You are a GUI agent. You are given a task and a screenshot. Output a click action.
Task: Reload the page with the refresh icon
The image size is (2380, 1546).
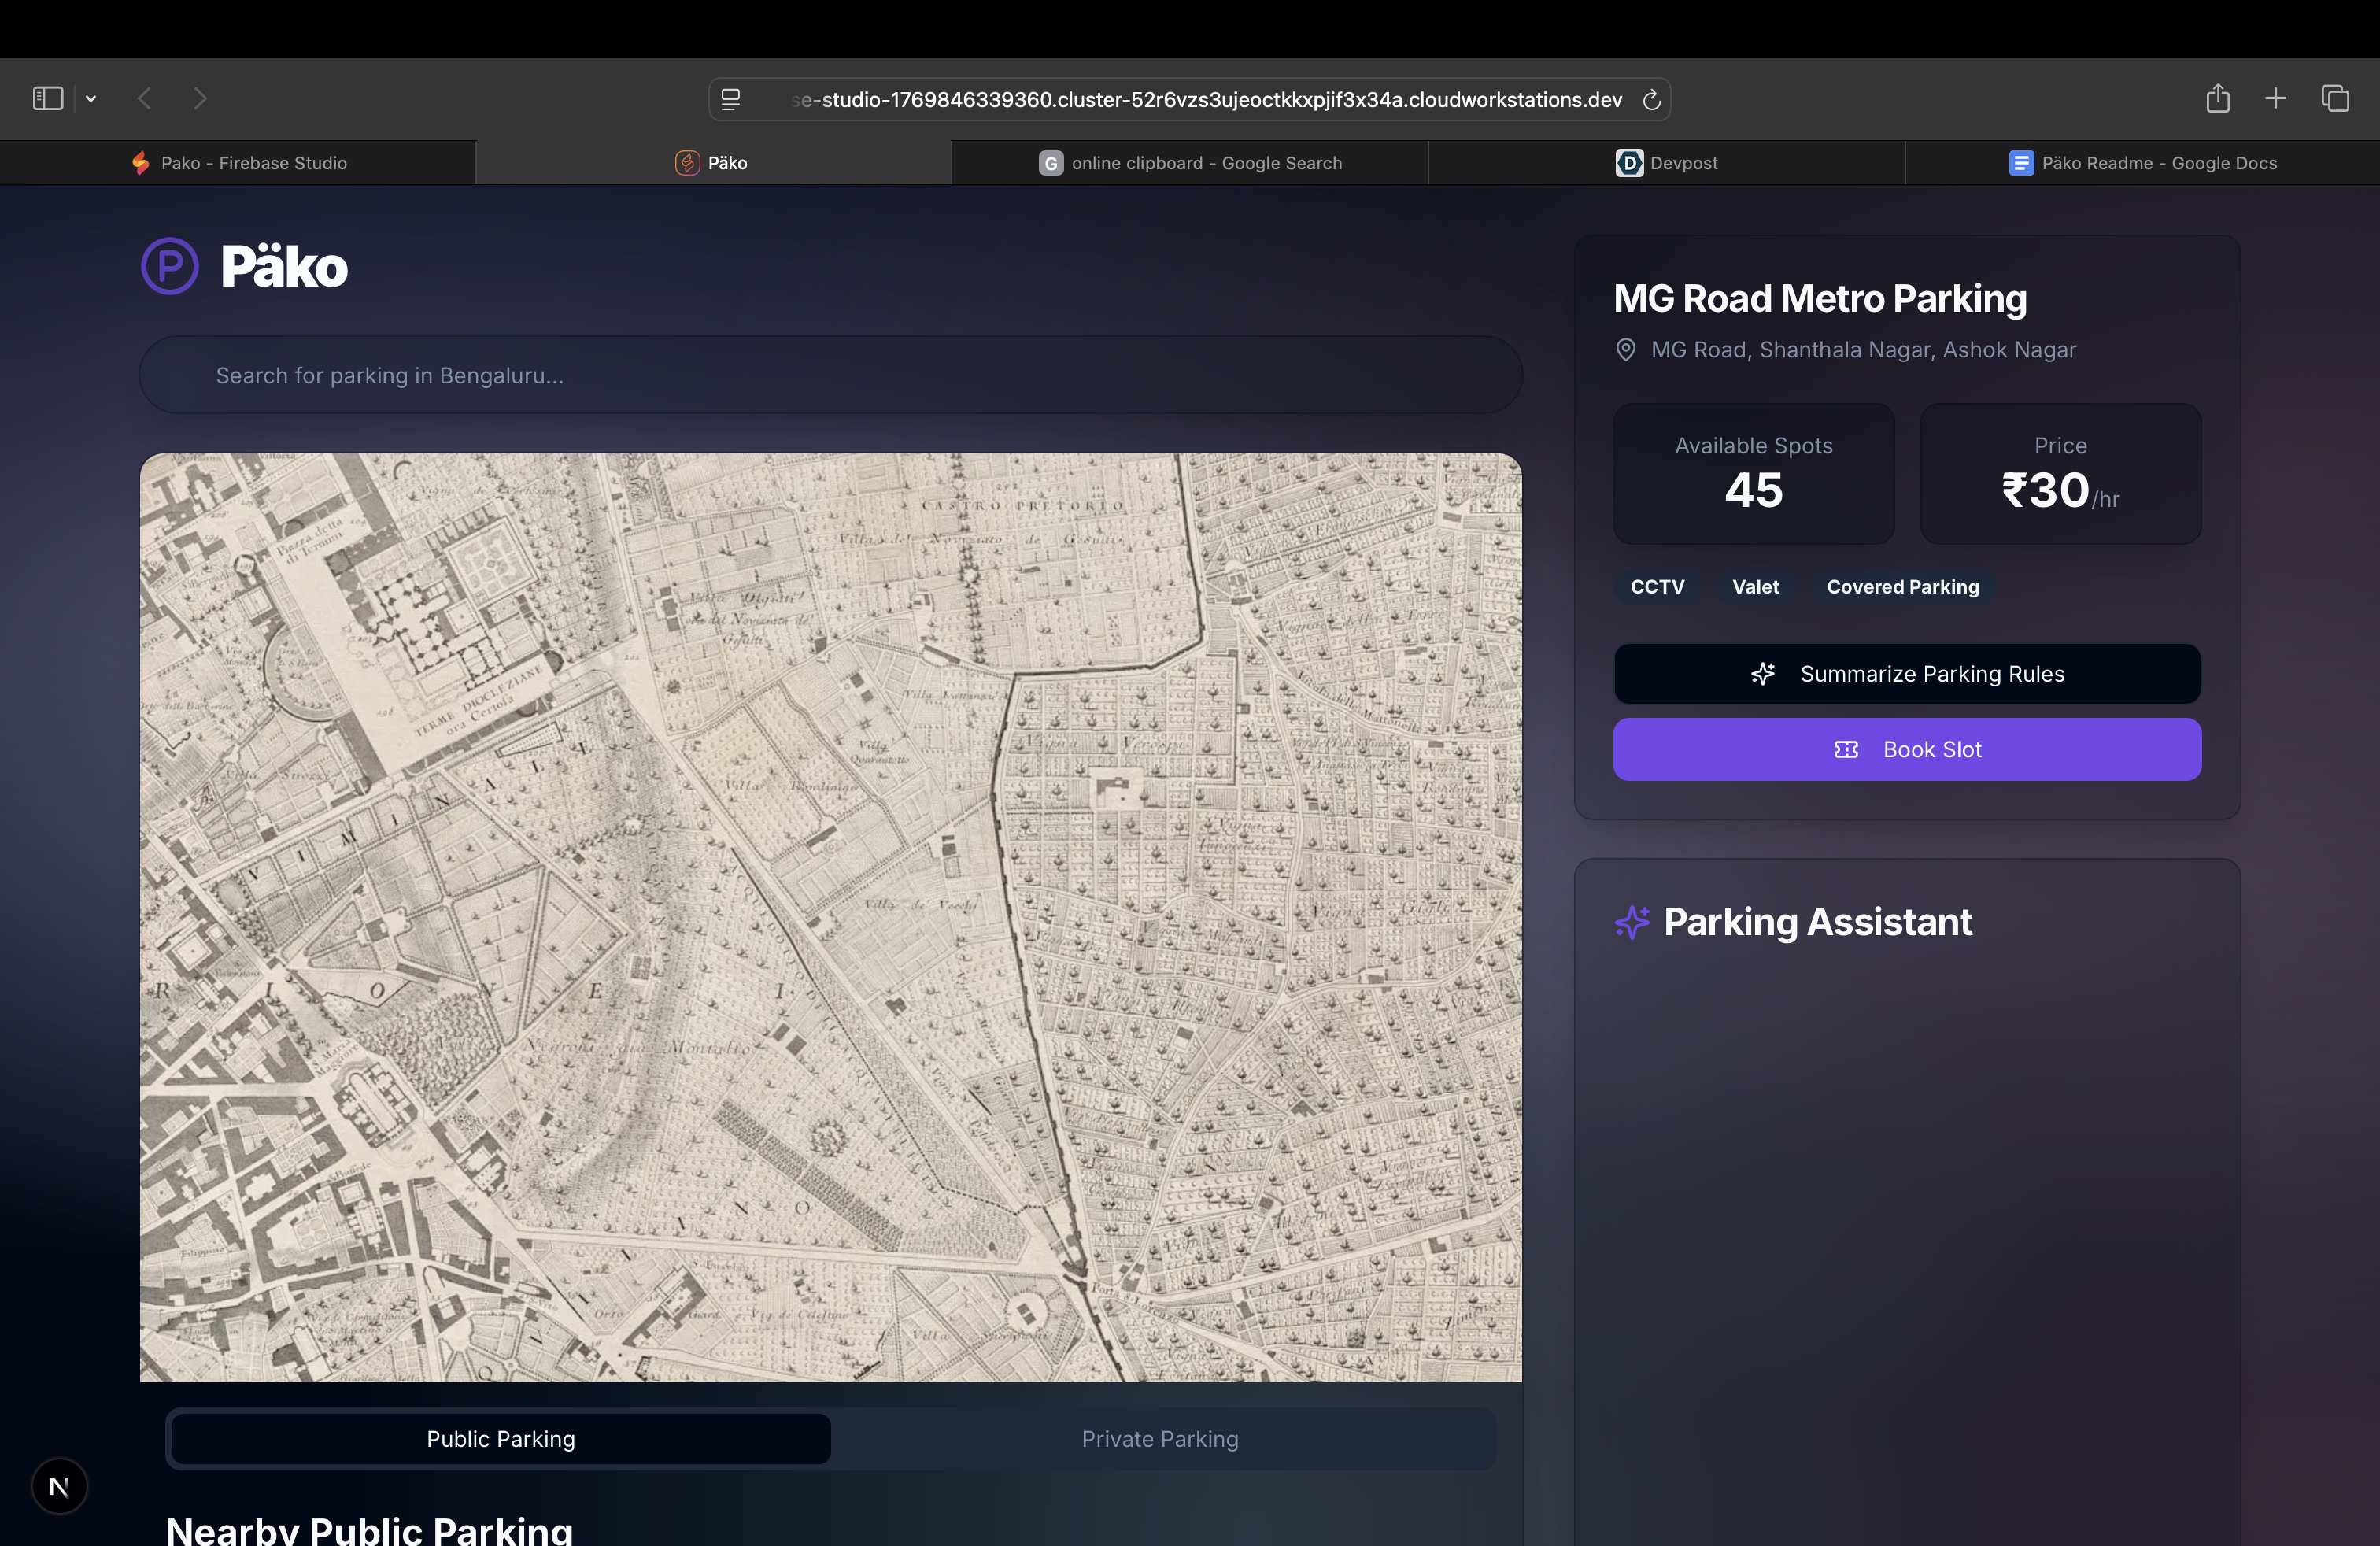pos(1651,99)
